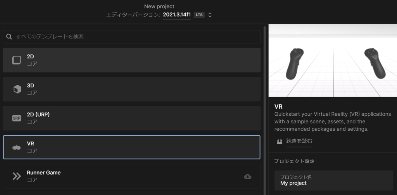Click the 2D template square icon
This screenshot has height=195, width=397.
[x=17, y=60]
